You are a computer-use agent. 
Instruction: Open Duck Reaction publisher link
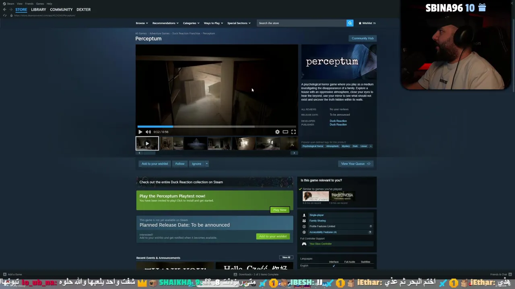tap(338, 124)
